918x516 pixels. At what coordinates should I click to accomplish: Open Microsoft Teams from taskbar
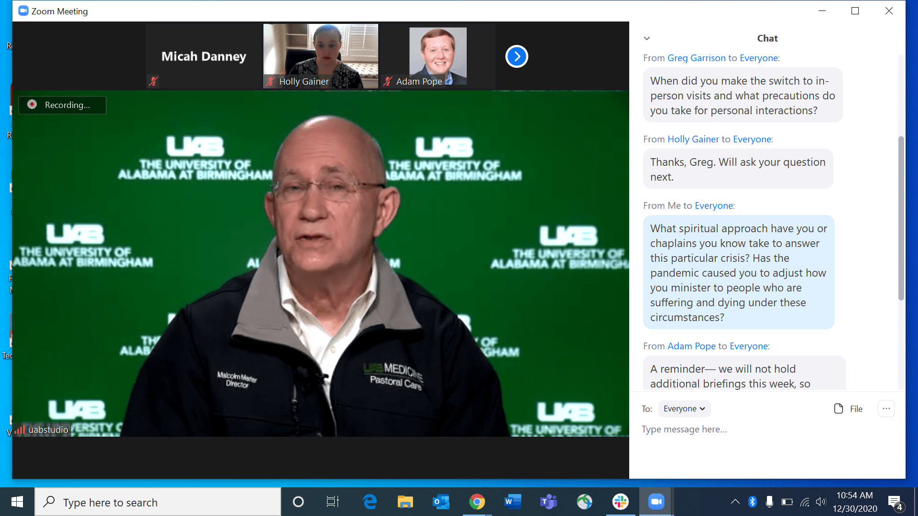[548, 502]
